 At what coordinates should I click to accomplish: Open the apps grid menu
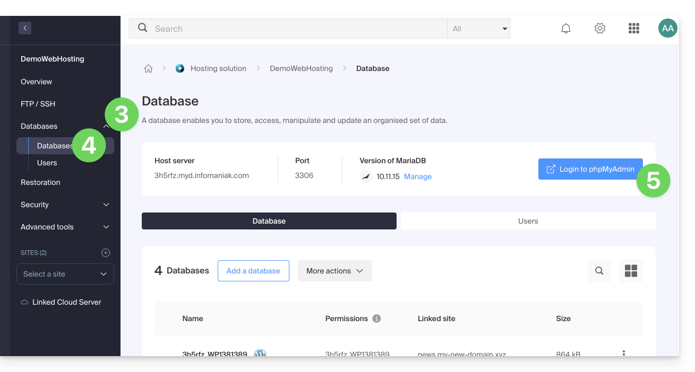pos(633,29)
